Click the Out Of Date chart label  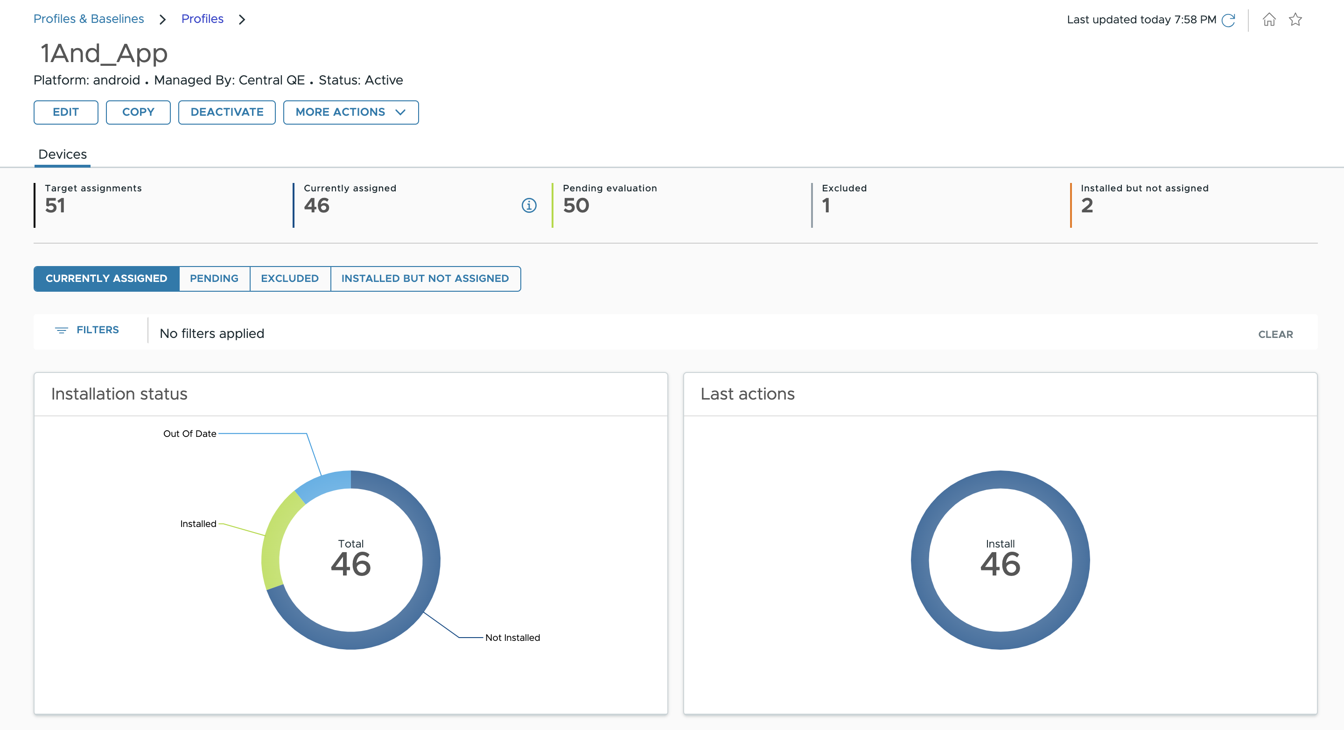[189, 434]
